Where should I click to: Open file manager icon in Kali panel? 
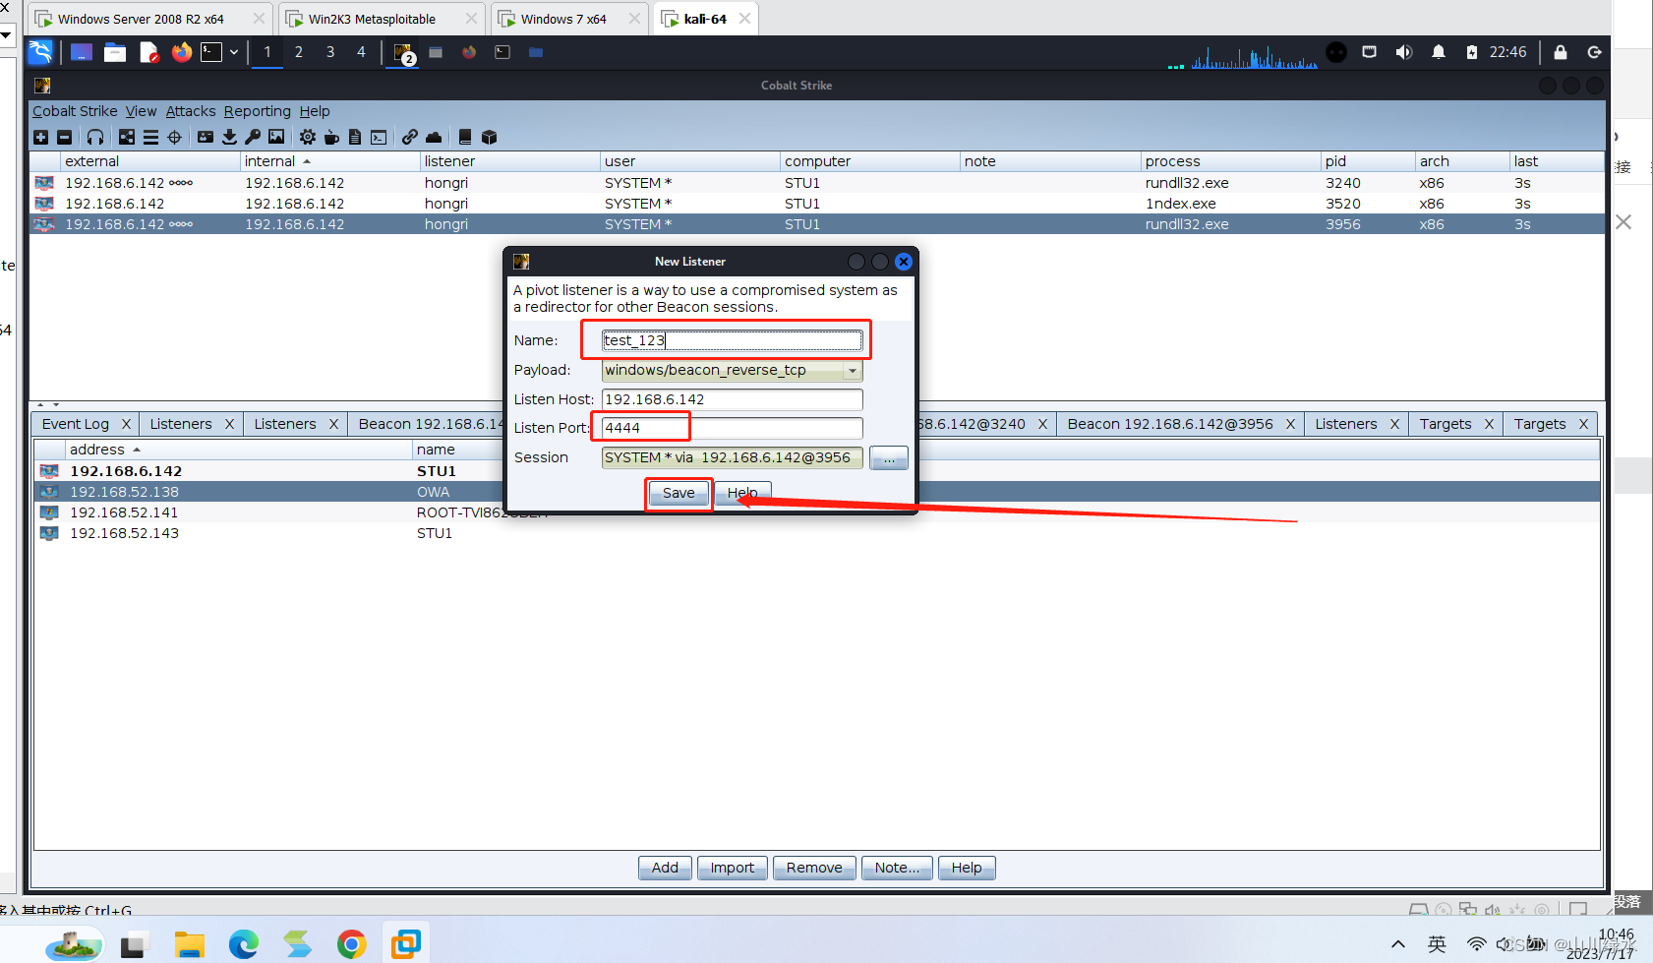click(x=115, y=52)
